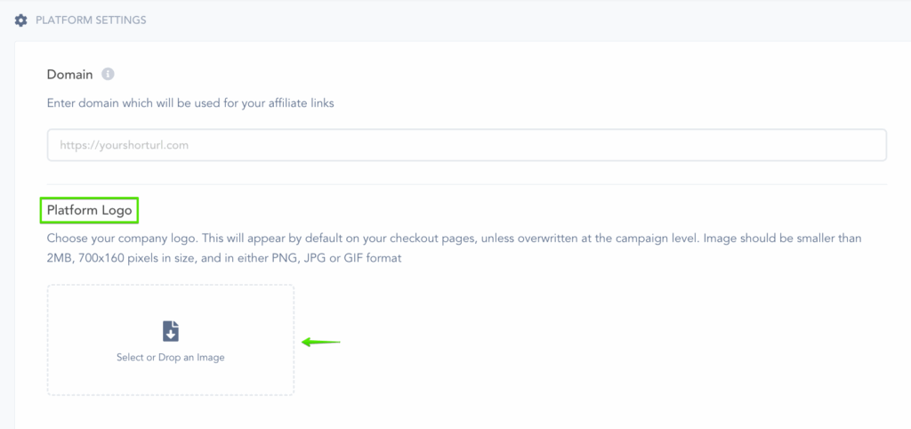Click the word "Logo" in the highlighted heading
The image size is (911, 429).
click(116, 211)
